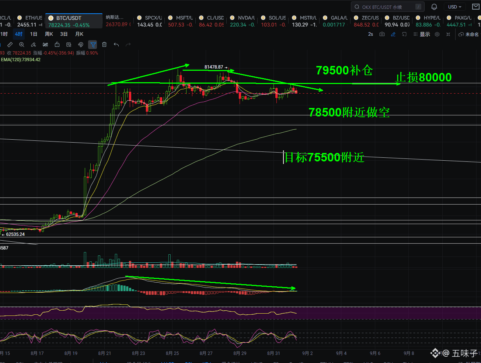Activate the zoom-in magnifier tool

pos(22,45)
